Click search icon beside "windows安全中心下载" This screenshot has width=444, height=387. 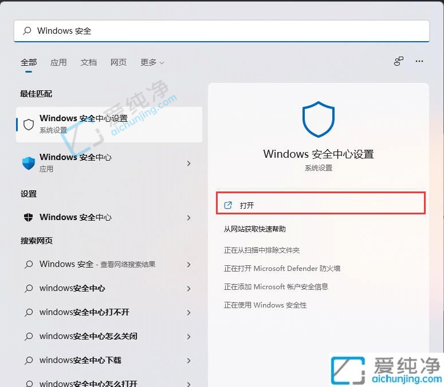click(x=29, y=361)
